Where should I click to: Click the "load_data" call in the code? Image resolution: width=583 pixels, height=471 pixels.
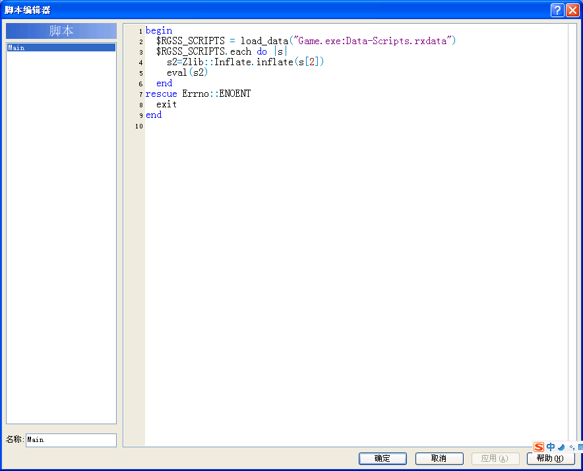pos(264,41)
